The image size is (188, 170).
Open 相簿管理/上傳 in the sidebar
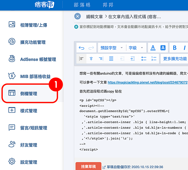pos(34,25)
